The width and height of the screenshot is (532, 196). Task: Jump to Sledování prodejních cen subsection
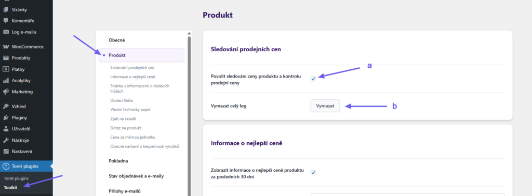(x=132, y=68)
